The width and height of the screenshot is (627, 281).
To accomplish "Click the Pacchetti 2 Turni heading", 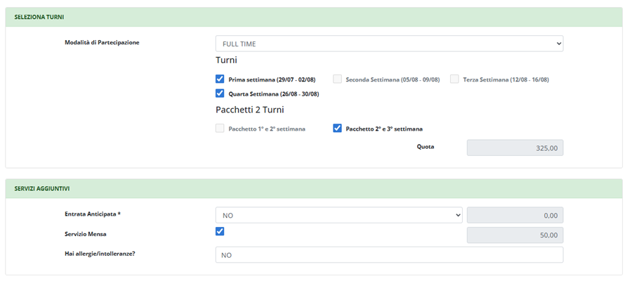I will tap(251, 110).
